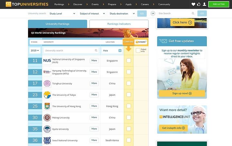Toggle the Rated only checkbox
This screenshot has width=232, height=146.
pos(138,50)
